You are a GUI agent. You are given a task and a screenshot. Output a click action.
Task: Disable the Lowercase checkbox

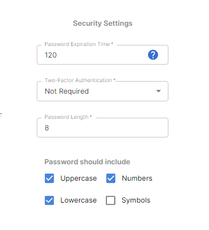[49, 200]
